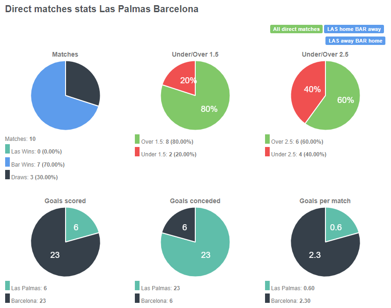
Task: Click the green Over 2.5 legend marker
Action: click(x=266, y=141)
